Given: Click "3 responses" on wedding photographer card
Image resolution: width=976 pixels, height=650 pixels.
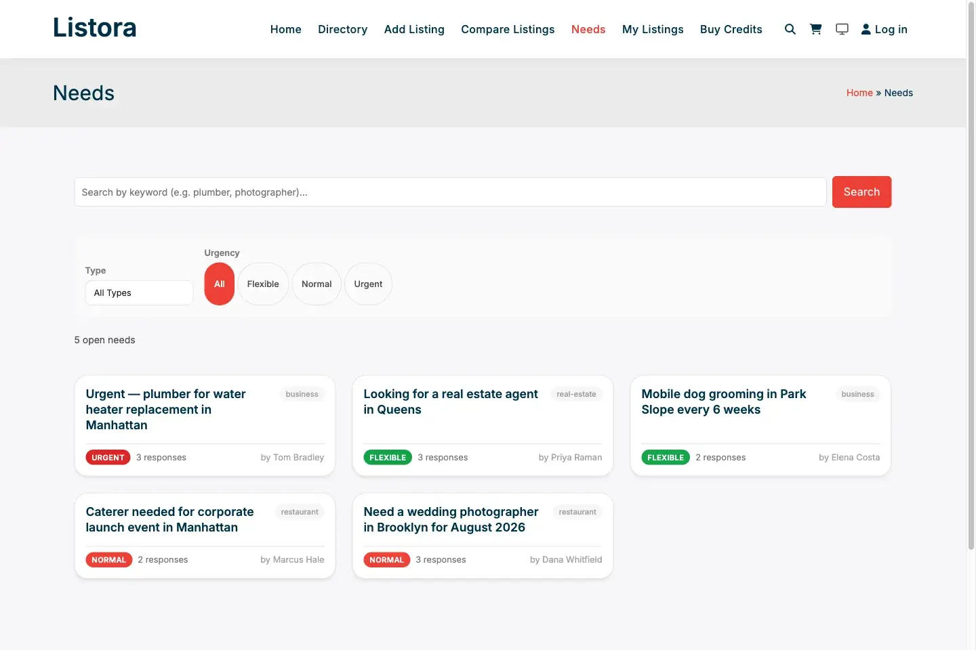Looking at the screenshot, I should point(441,560).
